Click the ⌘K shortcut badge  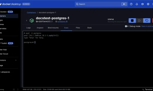[124, 4]
